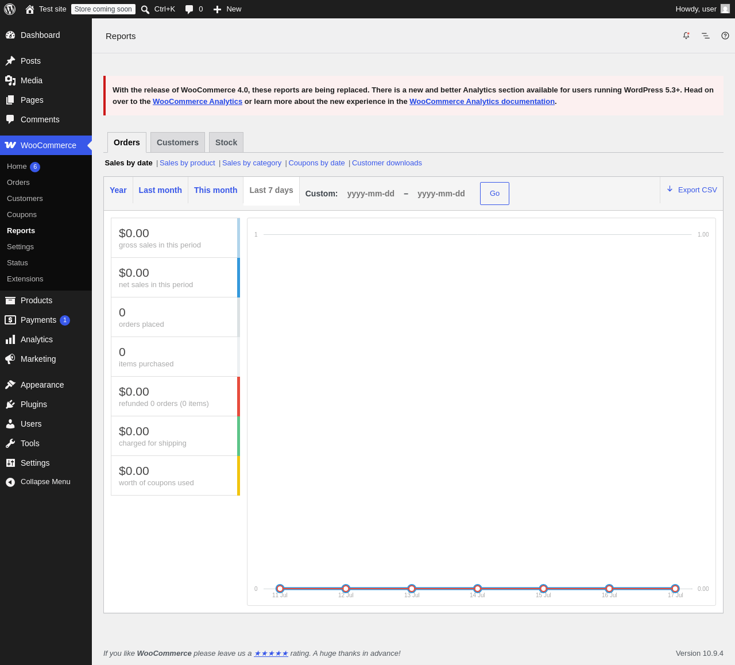
Task: Open WooCommerce Status submenu item
Action: coord(46,263)
